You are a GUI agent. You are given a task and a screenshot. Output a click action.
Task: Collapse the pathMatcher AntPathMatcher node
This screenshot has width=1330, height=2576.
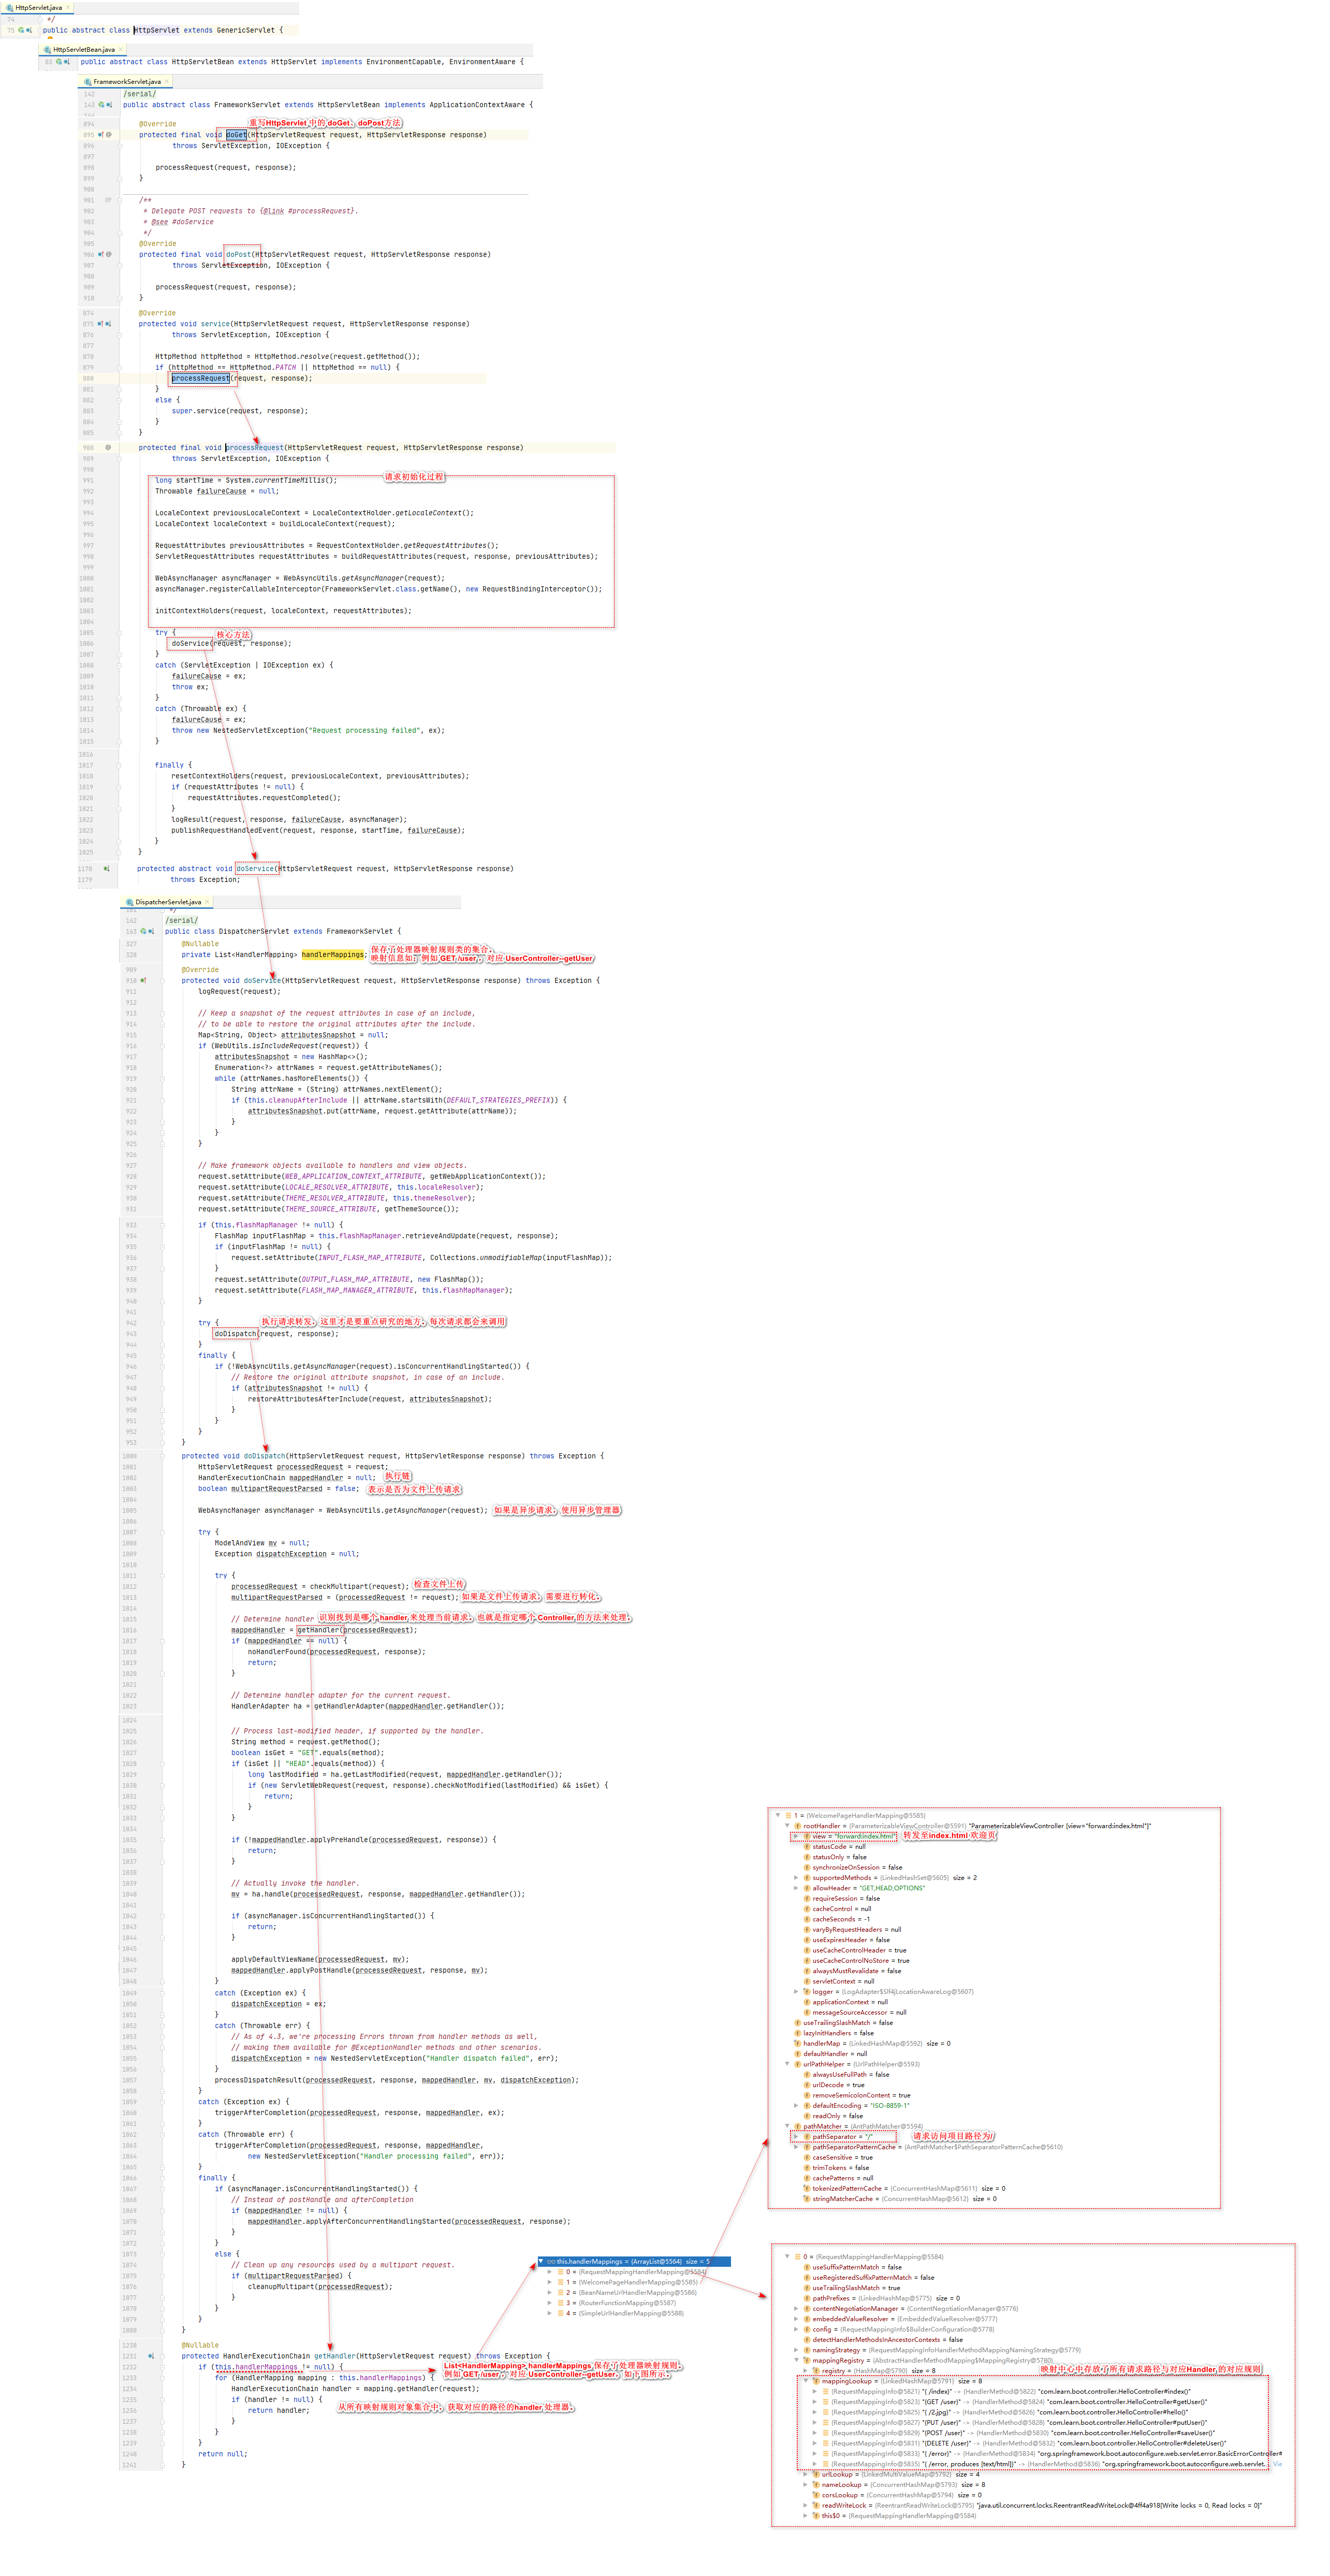[787, 2126]
